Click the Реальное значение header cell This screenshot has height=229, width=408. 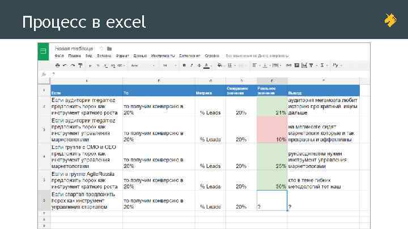click(x=272, y=90)
